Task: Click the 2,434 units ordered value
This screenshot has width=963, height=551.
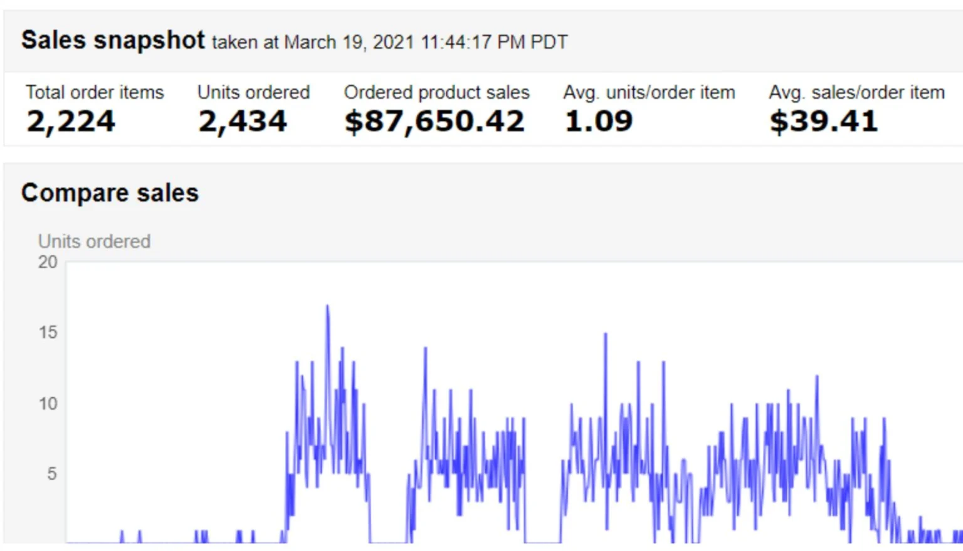Action: point(243,121)
